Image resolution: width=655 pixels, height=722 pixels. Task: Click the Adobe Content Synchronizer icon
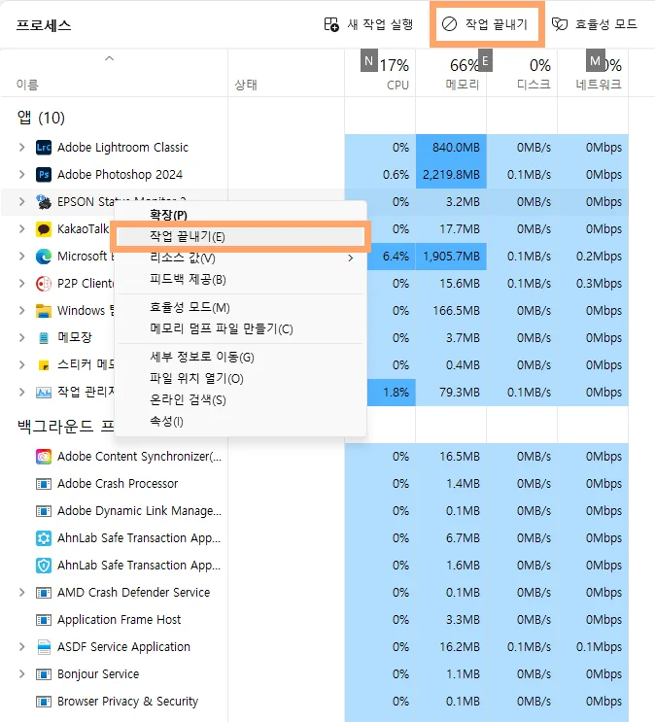click(x=44, y=457)
